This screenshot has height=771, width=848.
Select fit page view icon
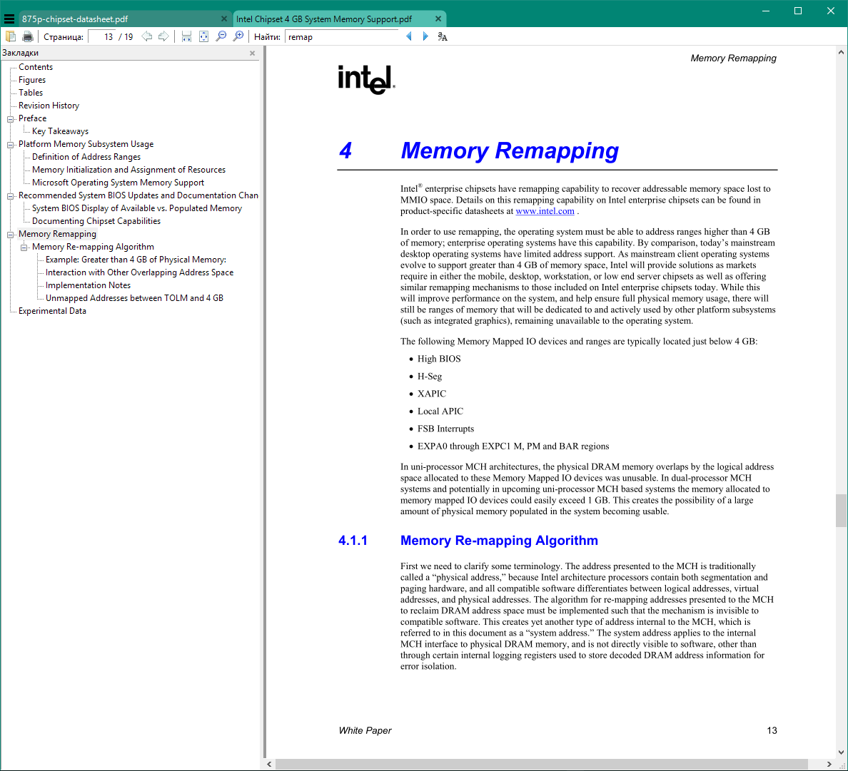(x=204, y=37)
